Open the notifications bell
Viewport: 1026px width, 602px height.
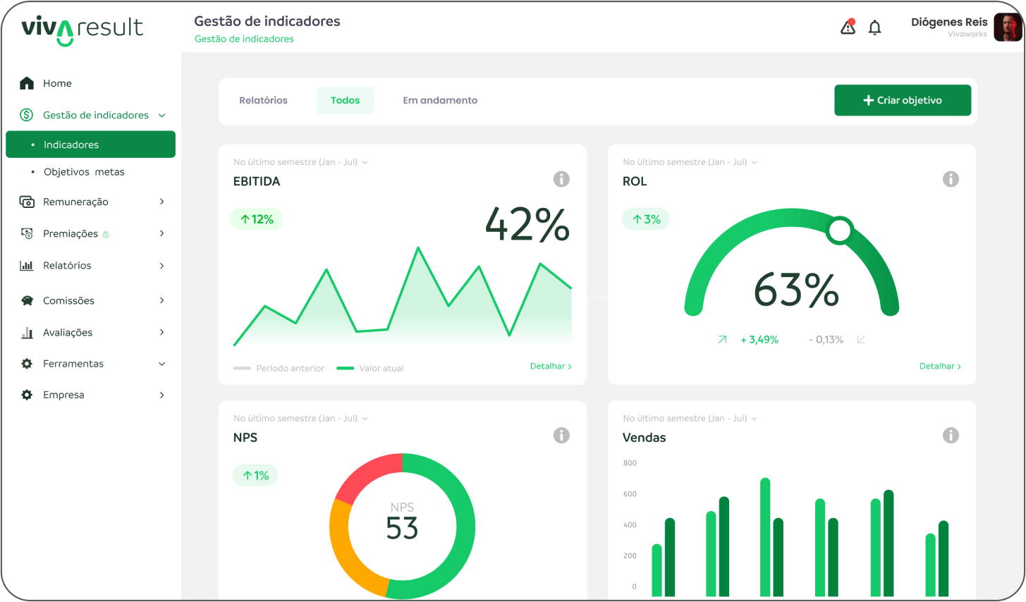pyautogui.click(x=874, y=27)
